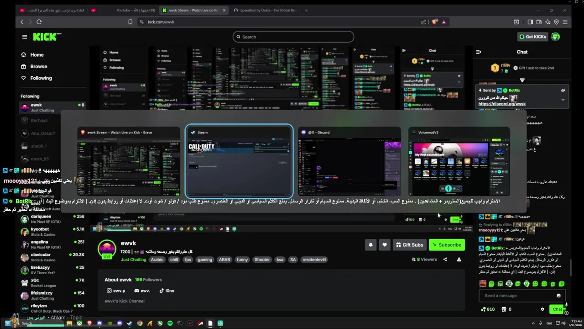Viewport: 584px width, 329px height.
Task: Select the Shooter tag
Action: click(x=262, y=260)
